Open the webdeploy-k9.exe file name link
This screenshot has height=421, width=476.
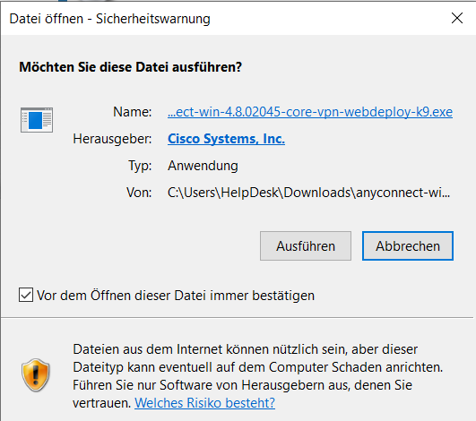click(x=310, y=112)
